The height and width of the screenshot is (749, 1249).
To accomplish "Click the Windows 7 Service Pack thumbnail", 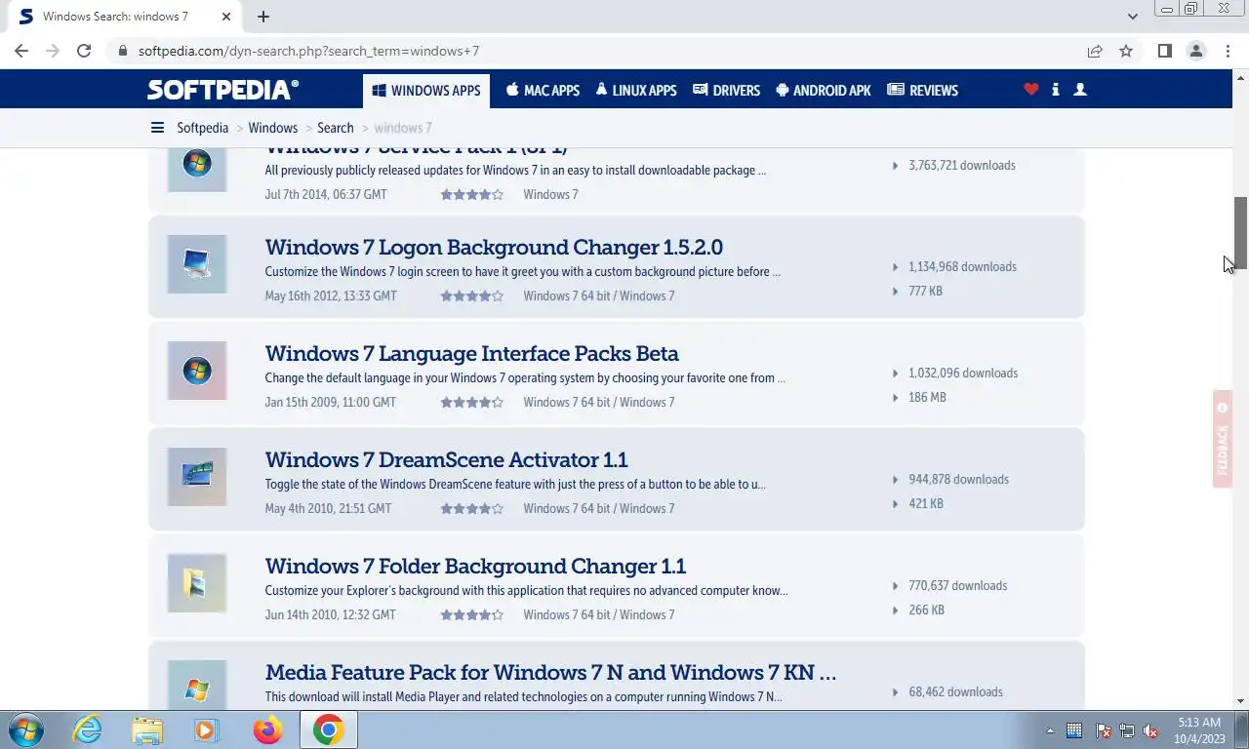I will pos(197,170).
